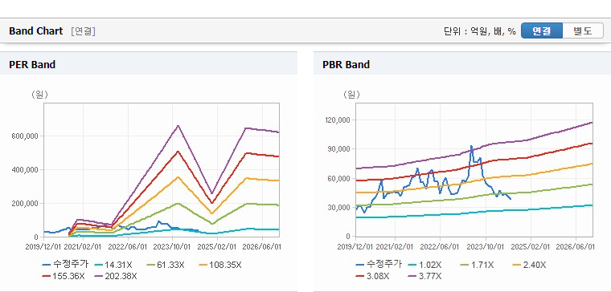Toggle PER legend item 61.33X
Image resolution: width=611 pixels, height=292 pixels.
pos(166,266)
